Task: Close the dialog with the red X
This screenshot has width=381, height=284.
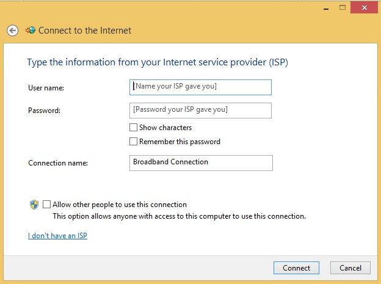Action: tap(365, 7)
